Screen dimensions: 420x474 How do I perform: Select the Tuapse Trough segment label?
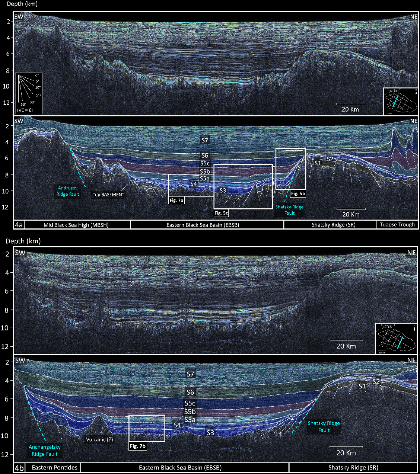point(397,225)
